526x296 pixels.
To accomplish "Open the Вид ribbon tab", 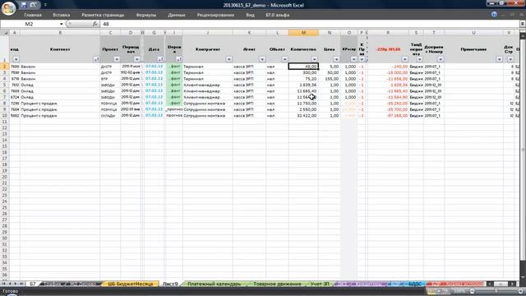I will click(250, 15).
